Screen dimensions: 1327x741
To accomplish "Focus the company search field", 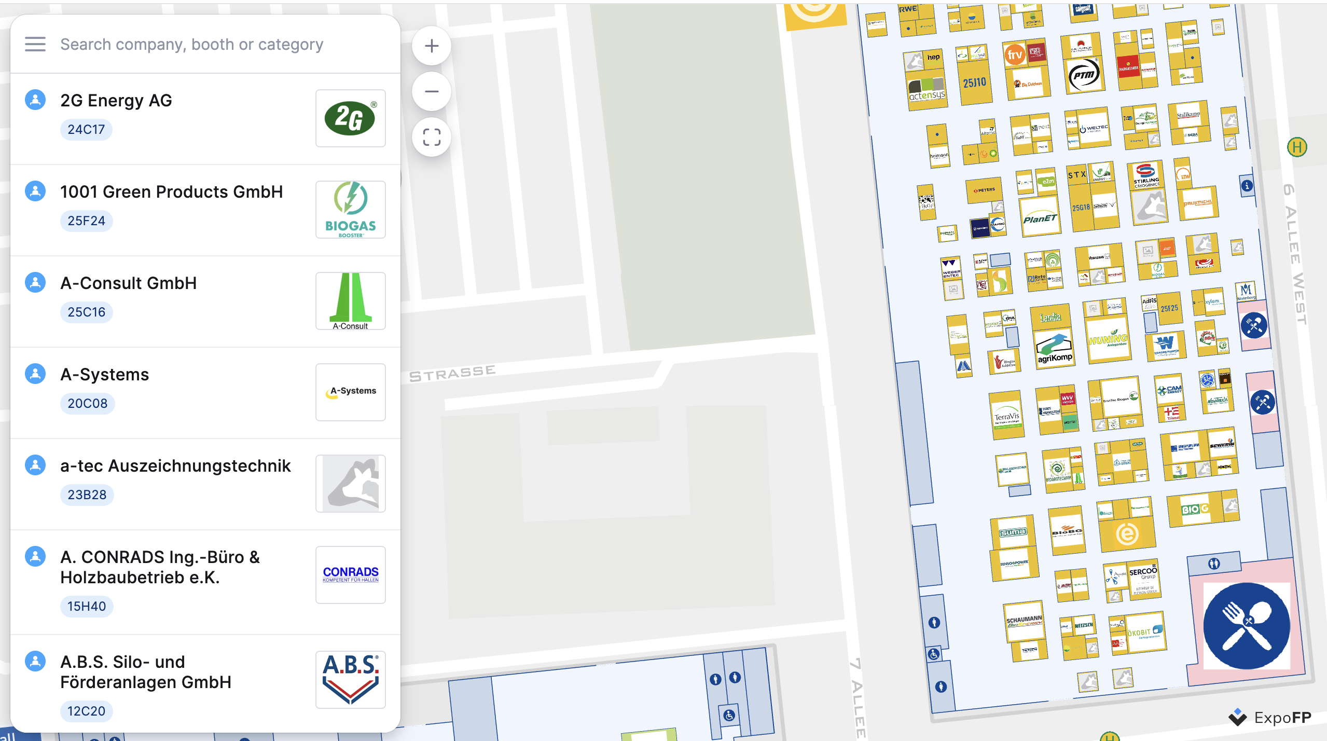I will coord(192,45).
